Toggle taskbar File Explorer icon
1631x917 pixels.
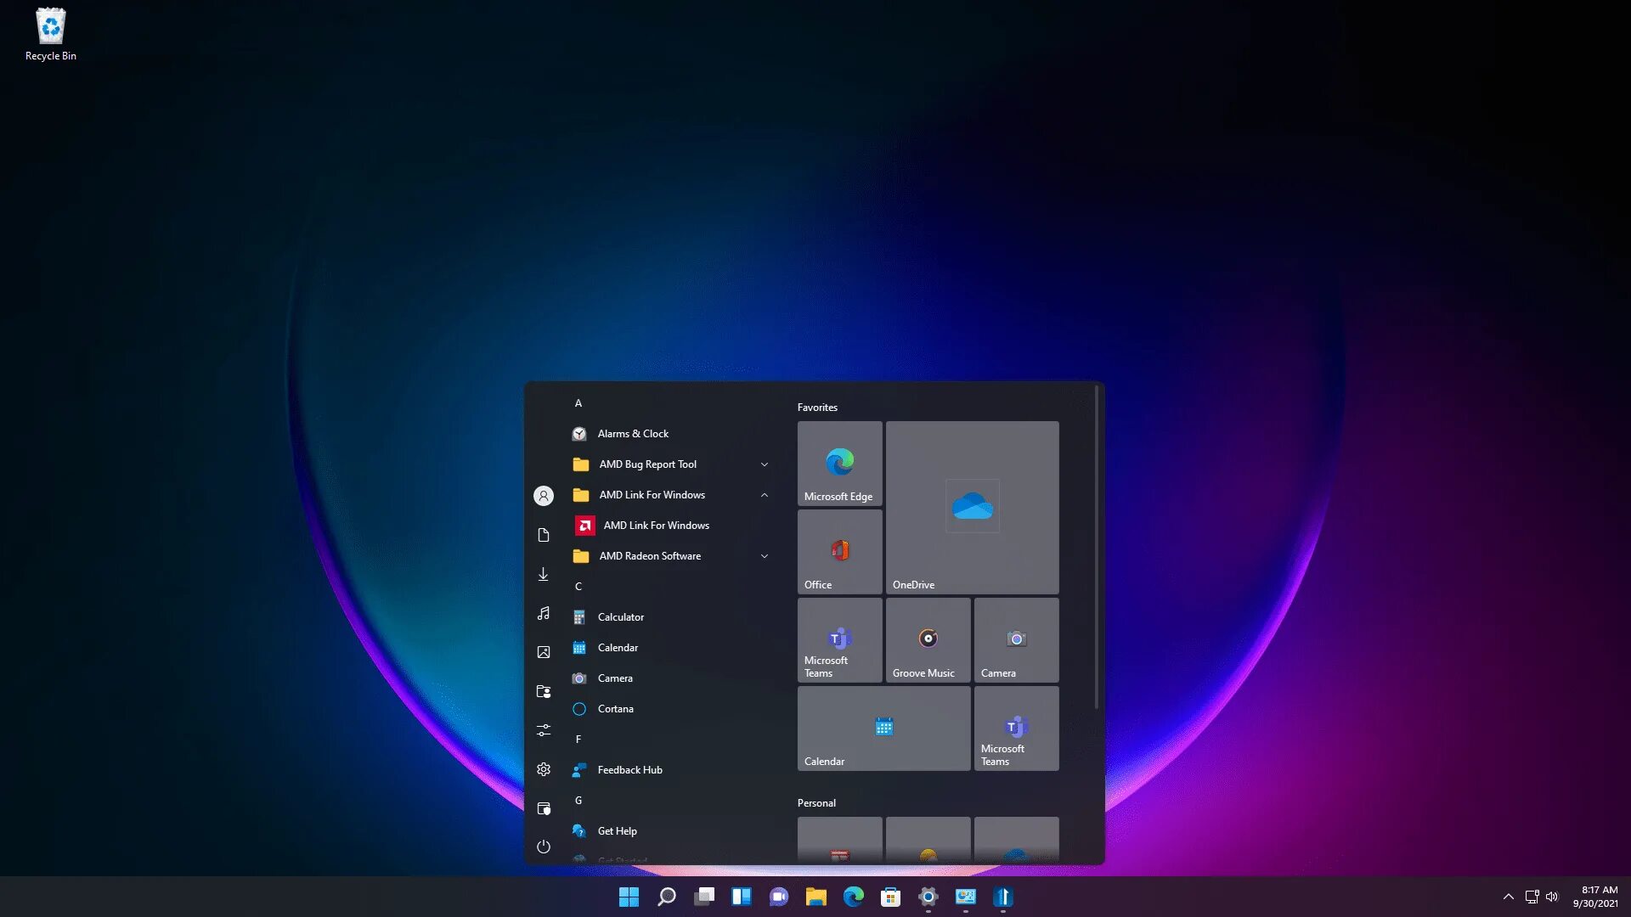pyautogui.click(x=815, y=896)
